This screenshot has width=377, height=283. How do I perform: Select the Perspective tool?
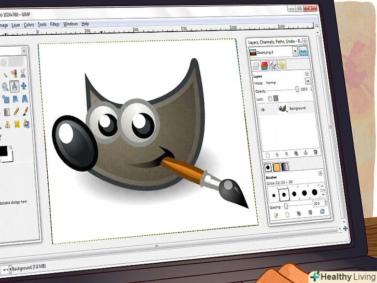25,98
